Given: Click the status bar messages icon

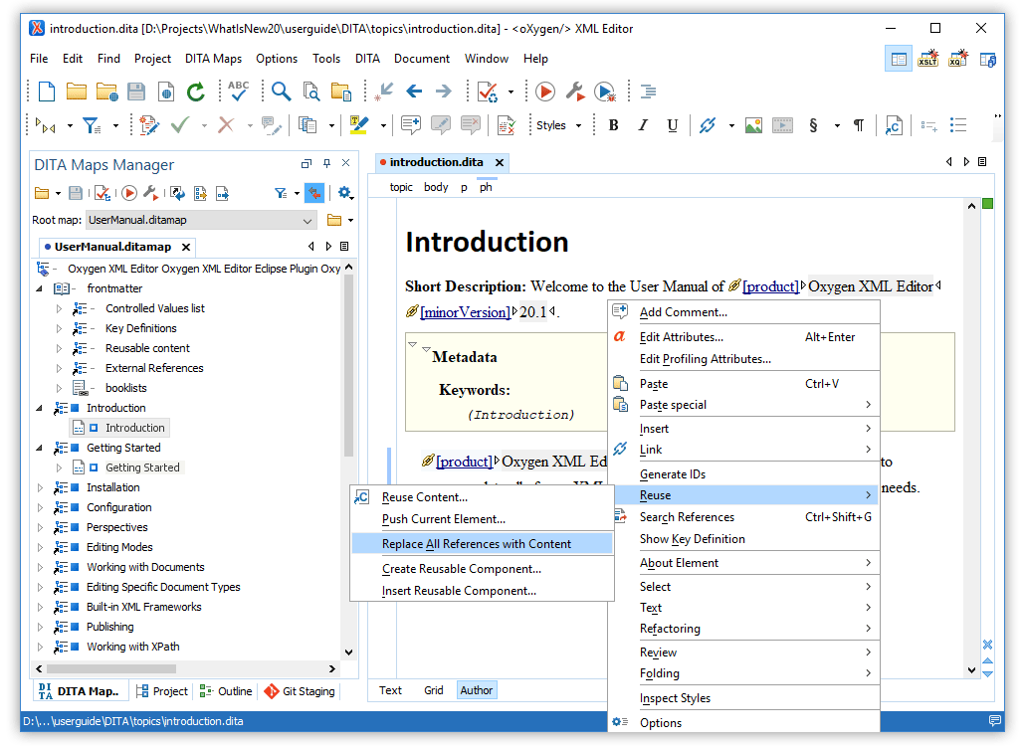Looking at the screenshot, I should pos(995,721).
